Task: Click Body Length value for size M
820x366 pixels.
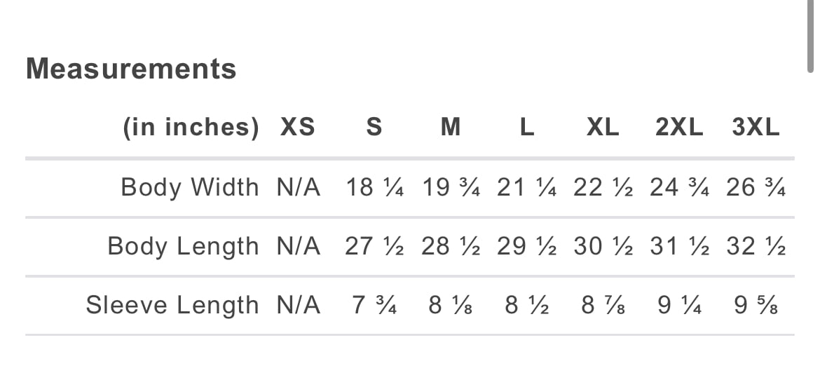Action: tap(451, 246)
